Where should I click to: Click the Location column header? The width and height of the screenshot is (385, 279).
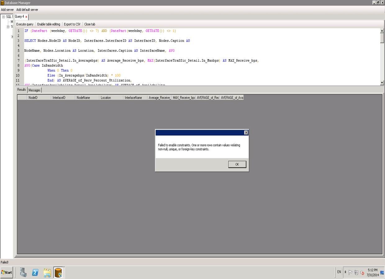[111, 97]
